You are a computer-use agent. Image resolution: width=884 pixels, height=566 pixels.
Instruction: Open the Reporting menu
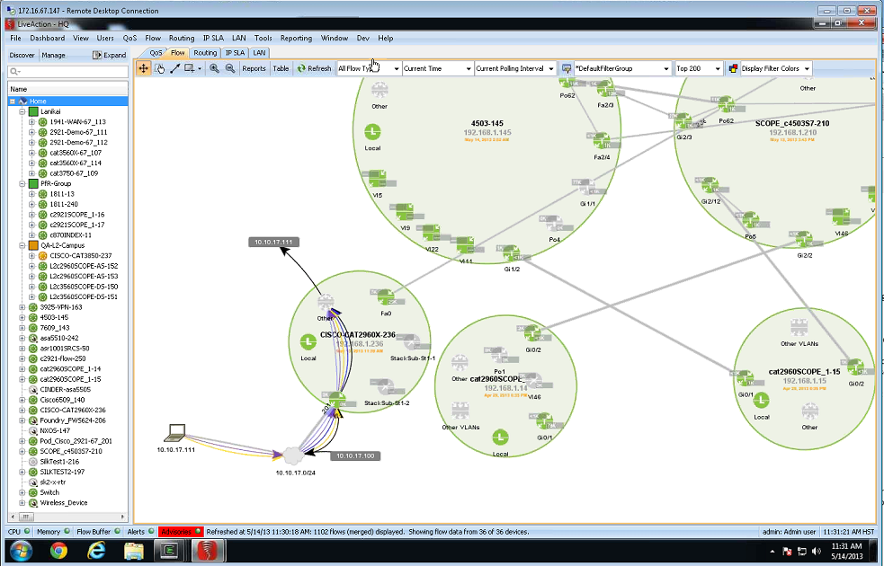tap(296, 39)
